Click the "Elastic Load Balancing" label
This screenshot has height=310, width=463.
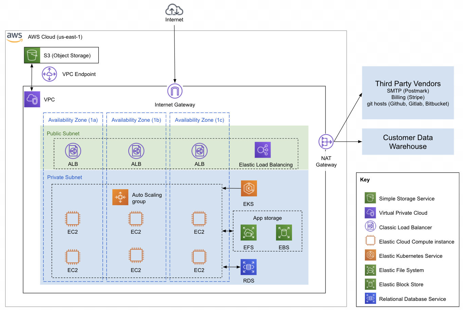click(x=266, y=165)
